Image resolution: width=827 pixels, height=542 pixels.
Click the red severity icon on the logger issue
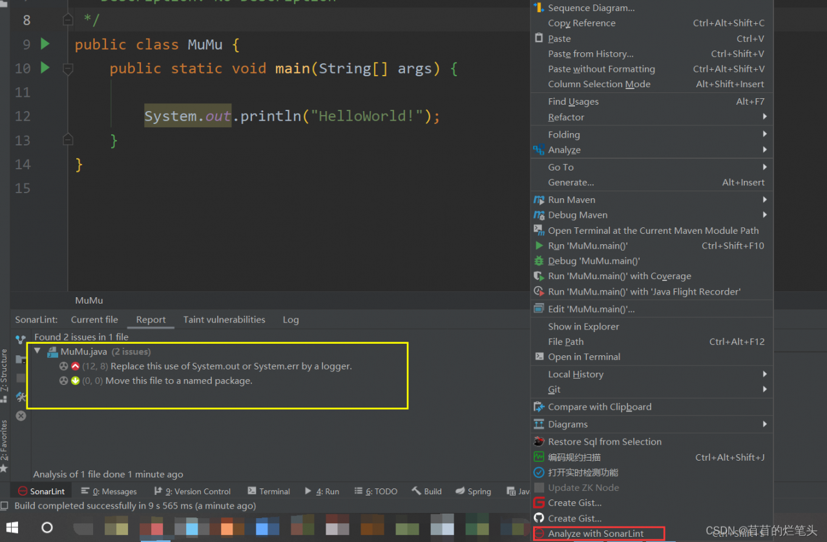75,366
